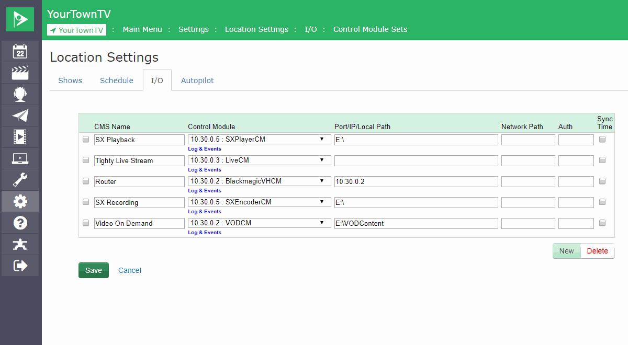Edit the Port/IP path for SX Recording
628x345 pixels.
click(x=416, y=202)
